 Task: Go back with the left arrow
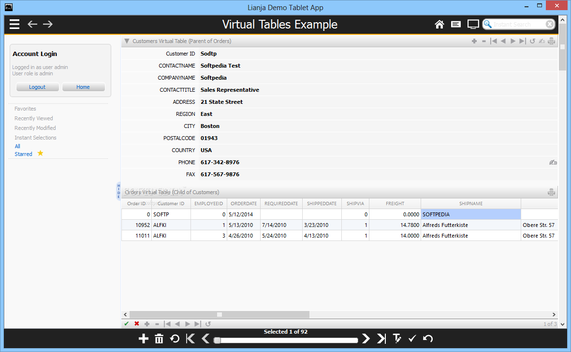(32, 24)
